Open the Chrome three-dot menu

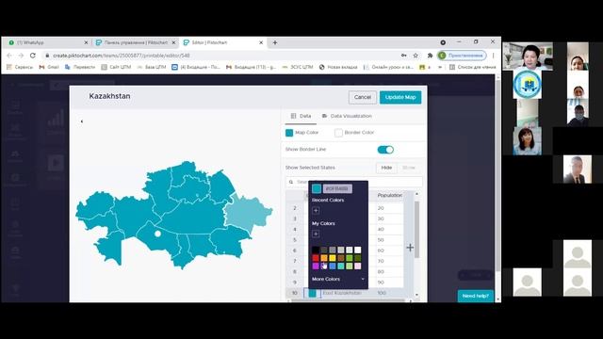pyautogui.click(x=494, y=56)
